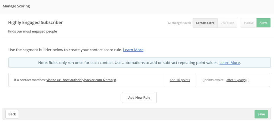The height and width of the screenshot is (125, 274).
Task: Click the green Save button
Action: [261, 114]
